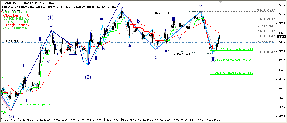The width and height of the screenshot is (287, 123).
Task: Select the ABCDBu CD=AB @1.4850 label
Action: [35, 105]
